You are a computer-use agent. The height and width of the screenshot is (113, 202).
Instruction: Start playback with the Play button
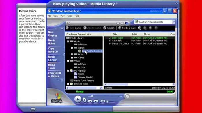78,99
